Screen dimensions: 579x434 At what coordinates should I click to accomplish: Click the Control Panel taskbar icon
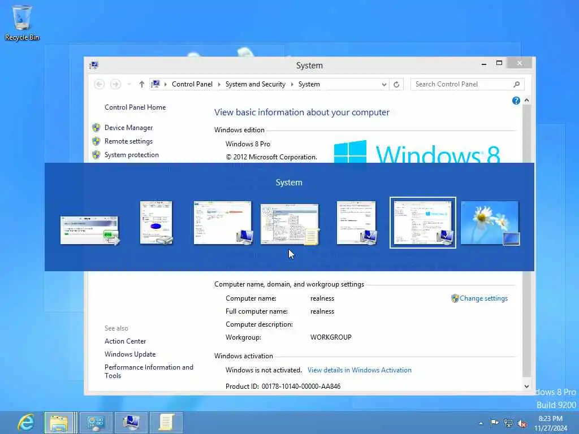96,423
